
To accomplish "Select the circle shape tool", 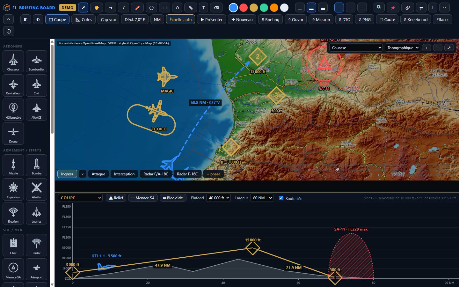I will [x=151, y=8].
